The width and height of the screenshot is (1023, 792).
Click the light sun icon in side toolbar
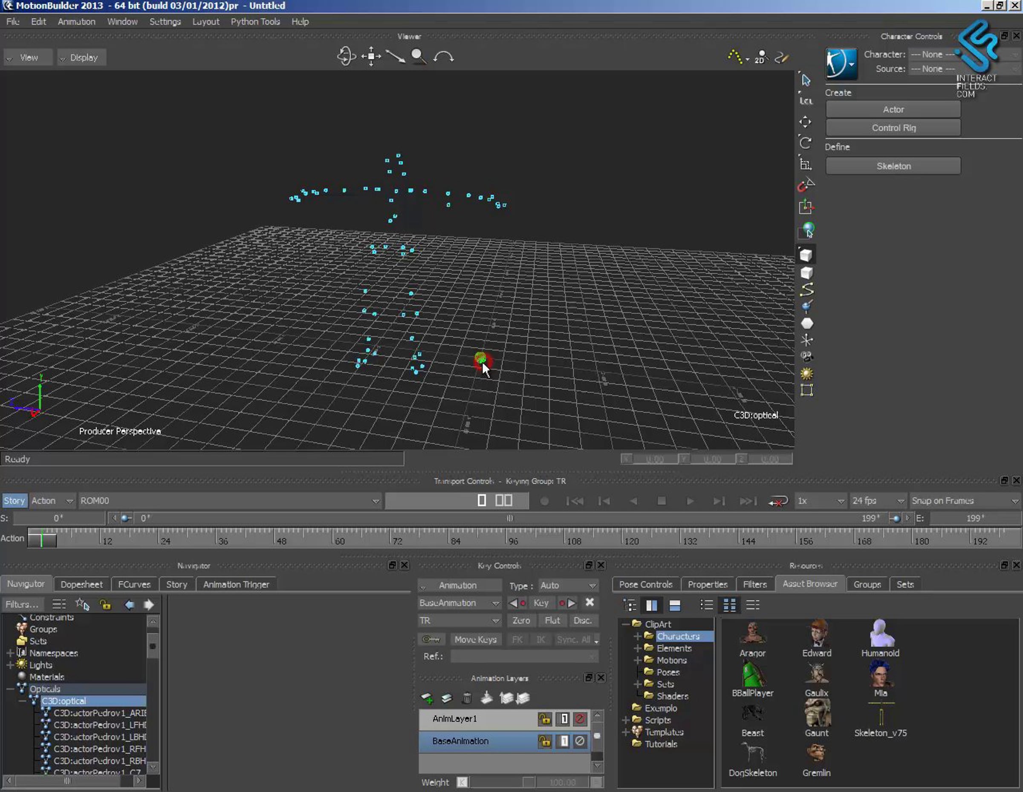(806, 373)
